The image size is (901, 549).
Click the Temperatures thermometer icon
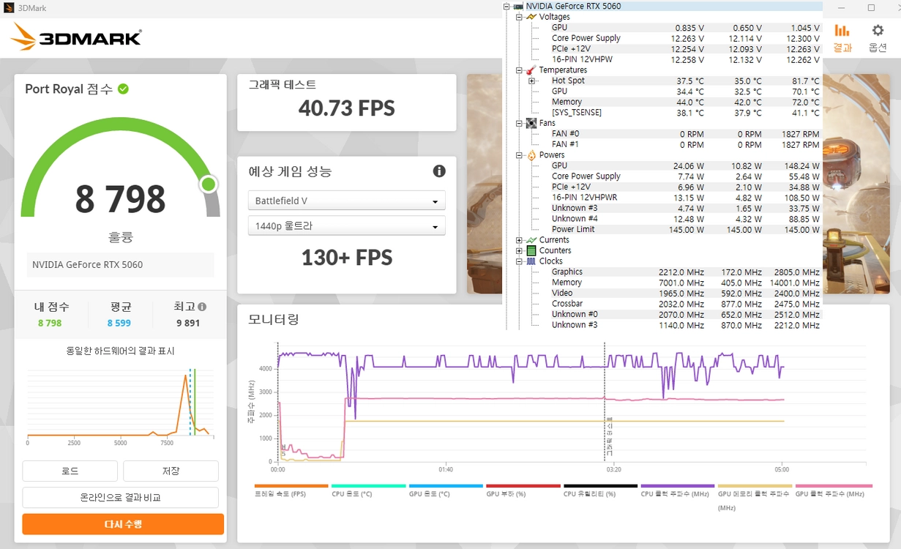click(x=531, y=70)
